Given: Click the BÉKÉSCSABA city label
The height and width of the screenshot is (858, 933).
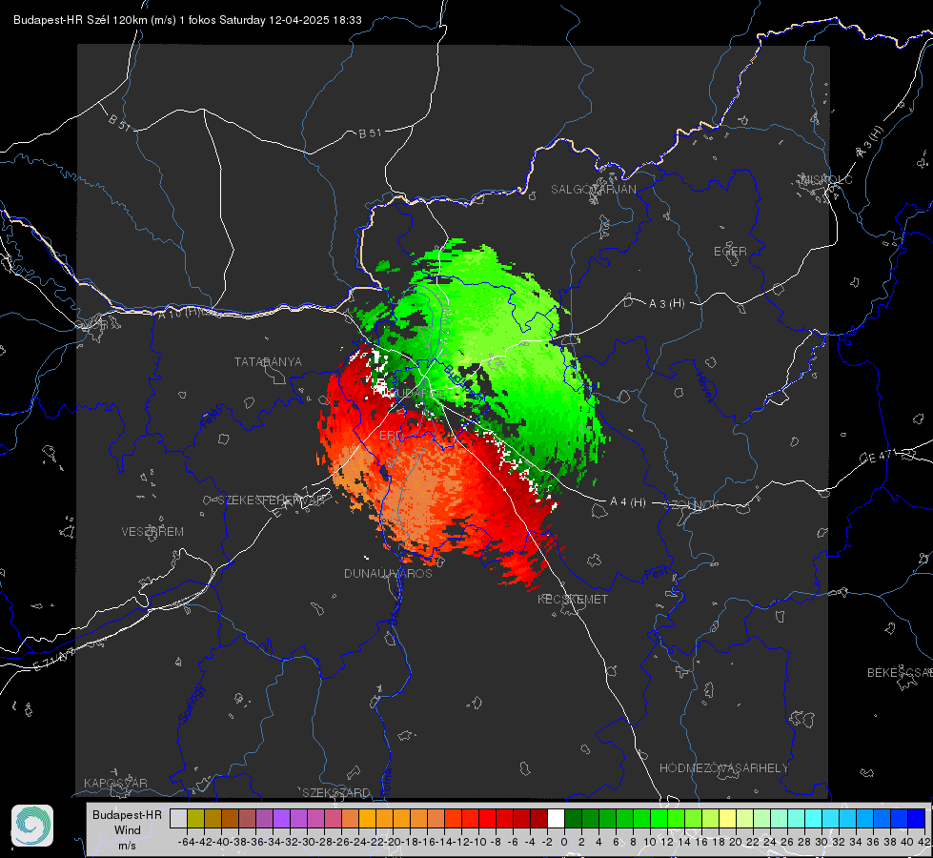Looking at the screenshot, I should tap(900, 673).
